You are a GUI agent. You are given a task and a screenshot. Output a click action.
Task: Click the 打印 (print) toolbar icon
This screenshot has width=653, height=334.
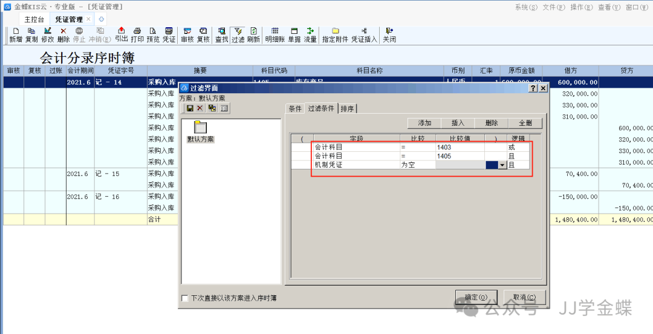[x=137, y=34]
